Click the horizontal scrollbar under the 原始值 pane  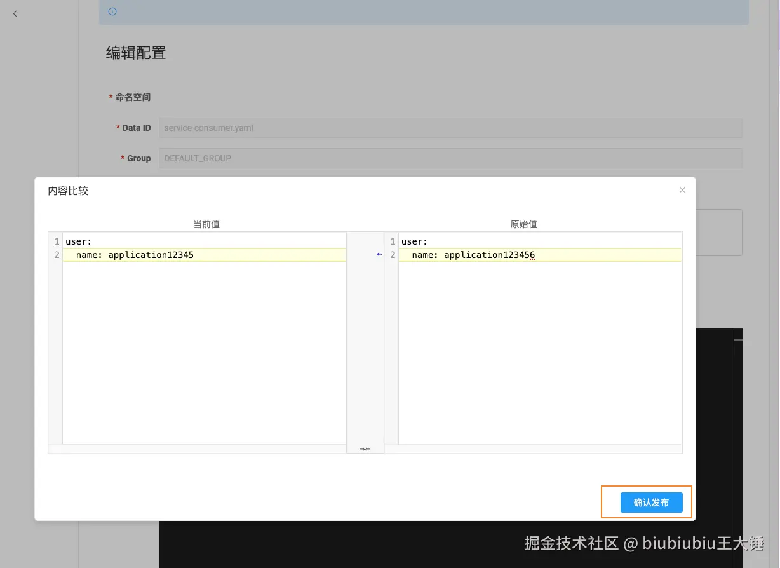click(534, 449)
